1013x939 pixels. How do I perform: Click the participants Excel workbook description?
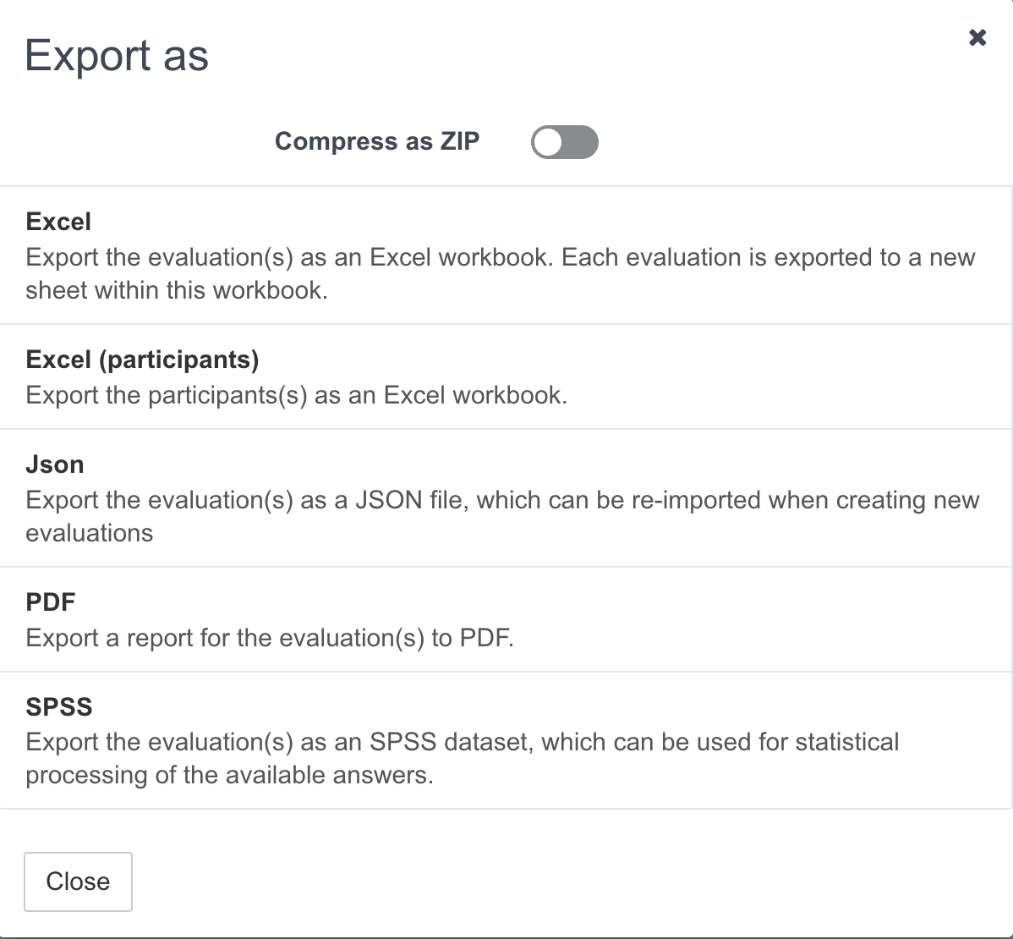(x=297, y=396)
